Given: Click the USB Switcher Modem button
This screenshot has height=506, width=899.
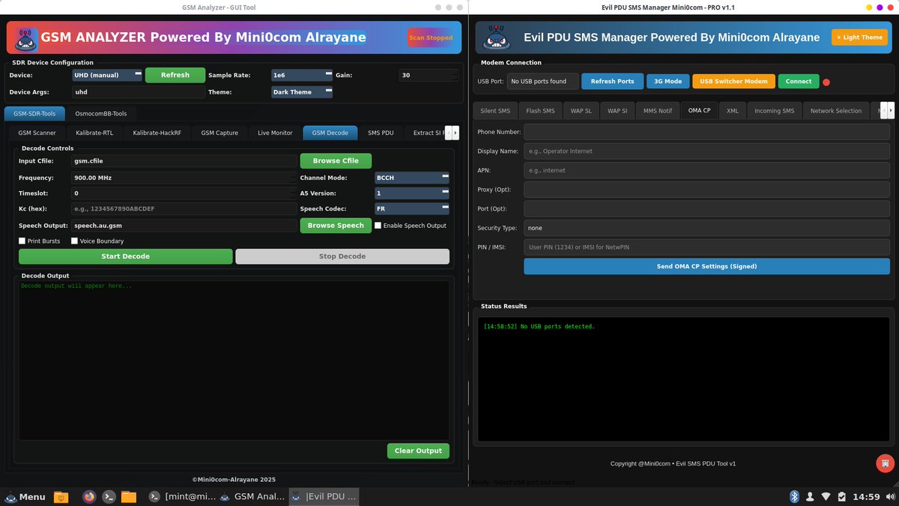Looking at the screenshot, I should [x=734, y=81].
